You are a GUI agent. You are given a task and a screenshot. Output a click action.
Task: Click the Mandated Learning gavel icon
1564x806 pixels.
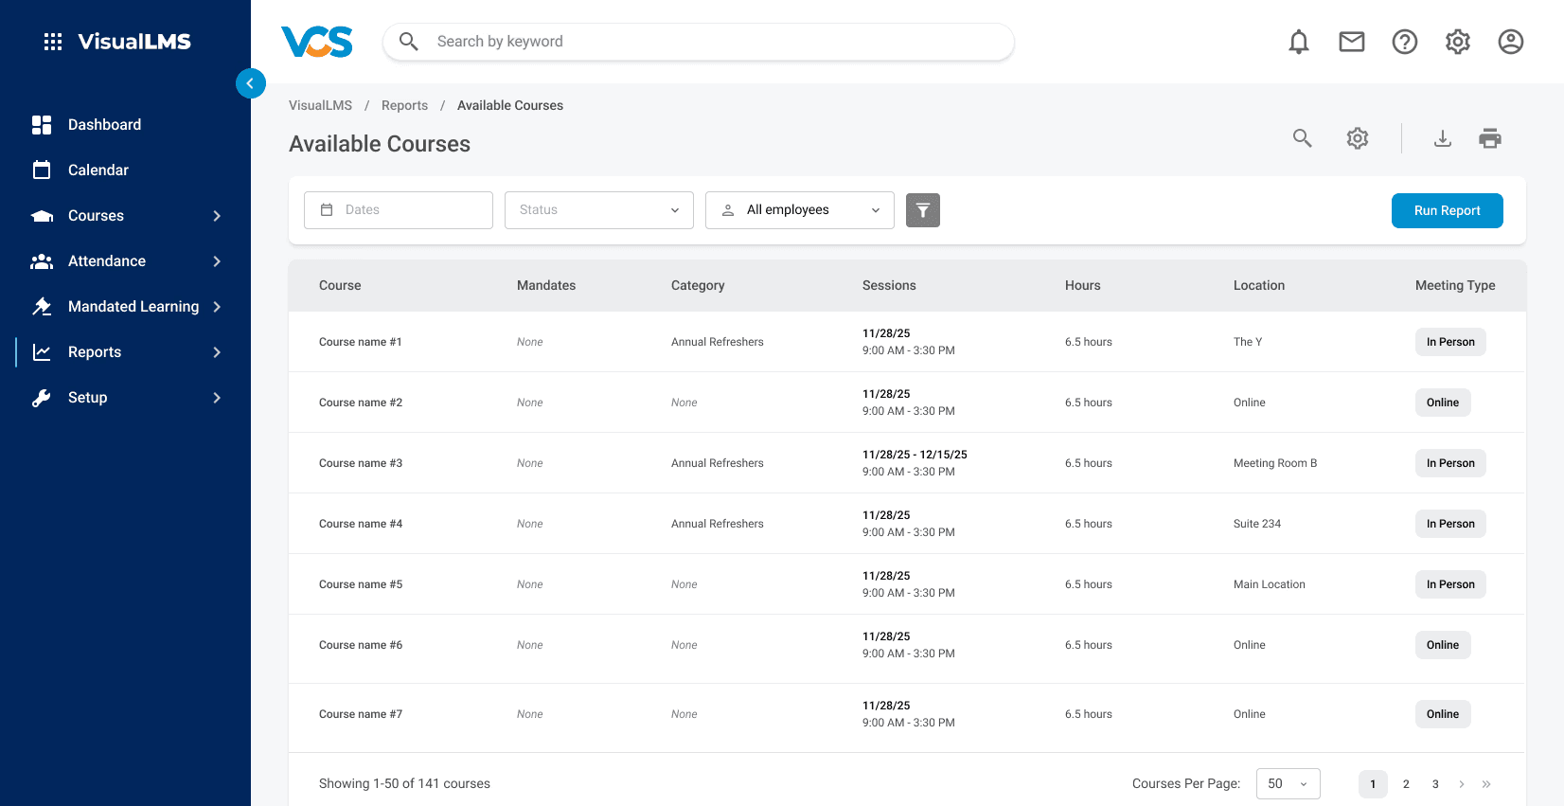pos(42,307)
